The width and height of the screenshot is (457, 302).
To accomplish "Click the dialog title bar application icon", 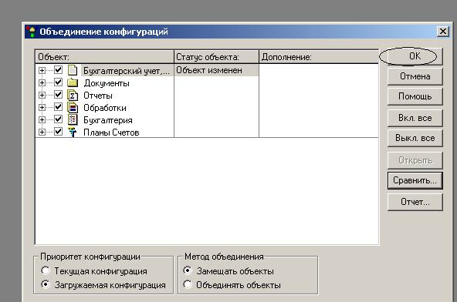I will [x=31, y=32].
